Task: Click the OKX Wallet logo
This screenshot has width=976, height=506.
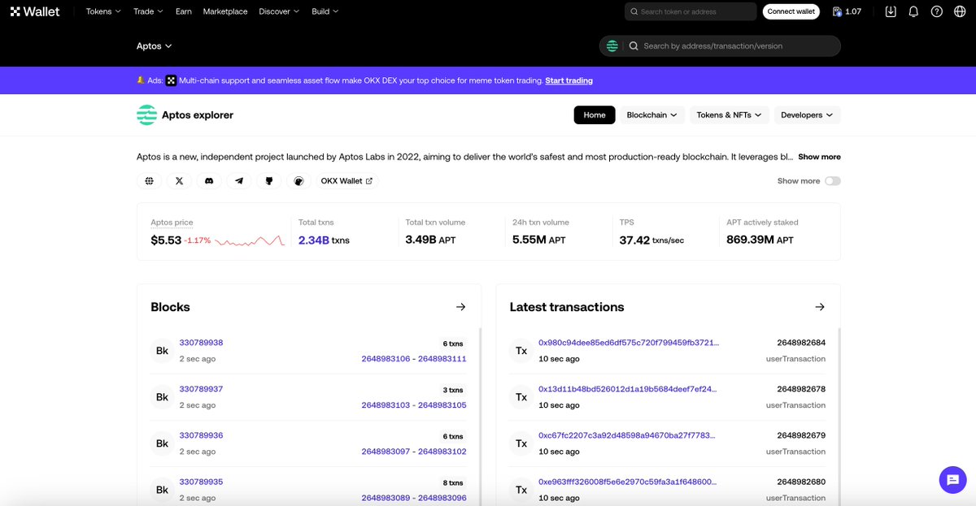Action: pos(35,11)
